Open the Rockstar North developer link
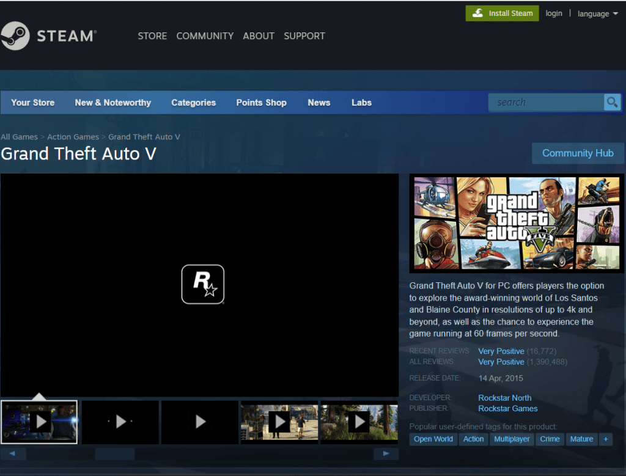The height and width of the screenshot is (476, 626). pyautogui.click(x=504, y=398)
